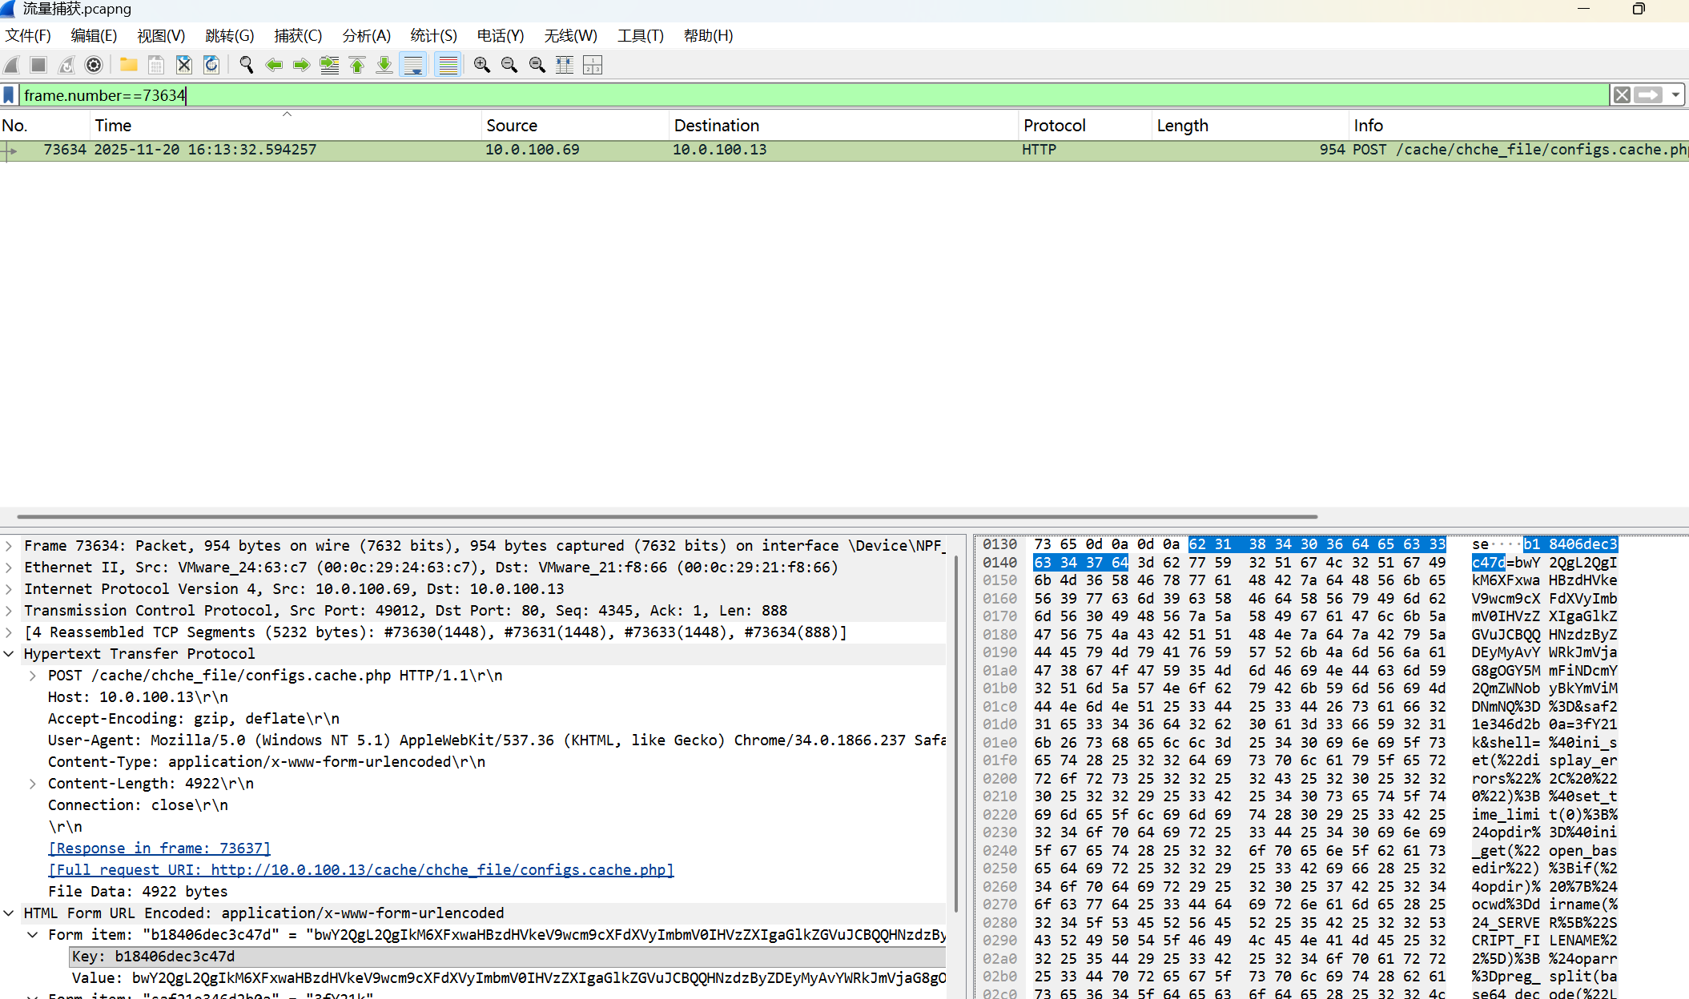1689x999 pixels.
Task: Expand the Transmission Control Protocol tree item
Action: pos(9,611)
